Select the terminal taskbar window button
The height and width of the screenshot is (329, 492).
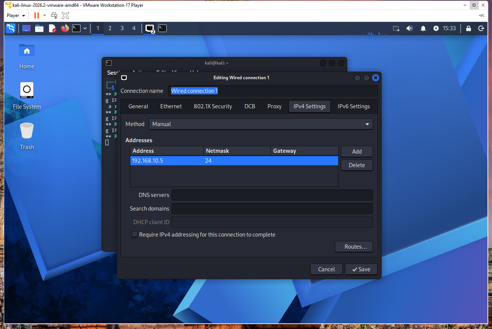click(x=162, y=28)
